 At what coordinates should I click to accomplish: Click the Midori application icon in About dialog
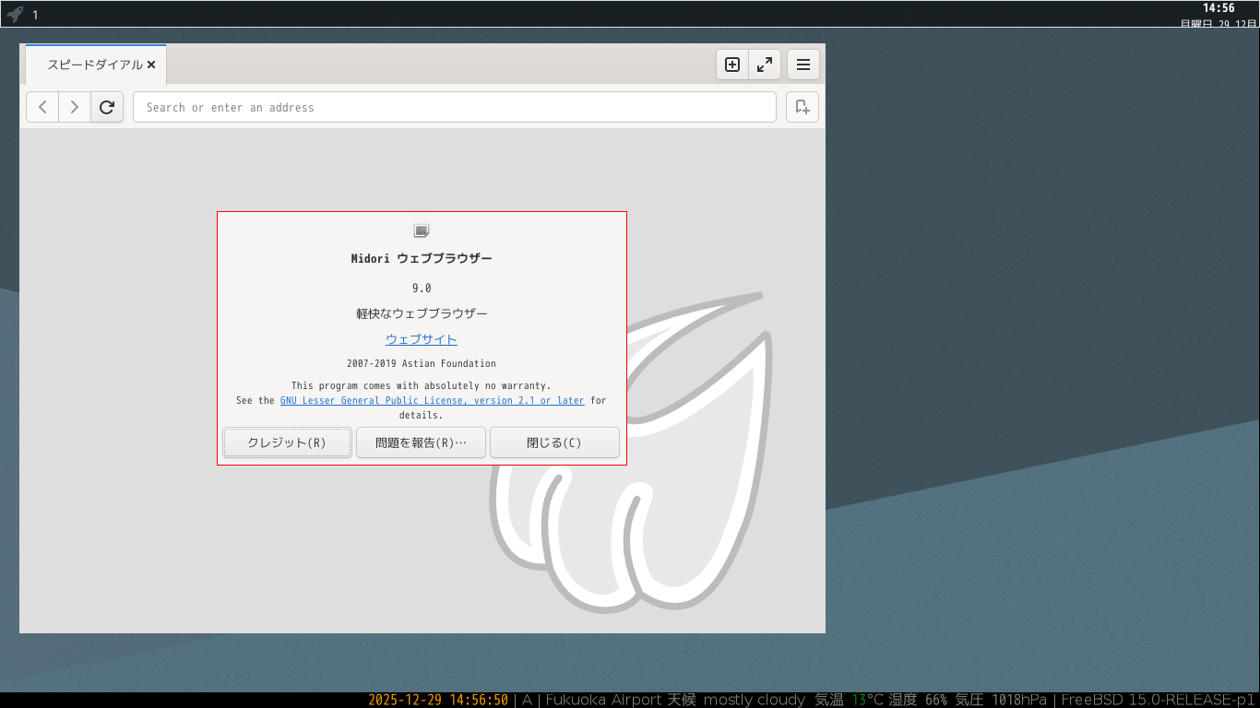pyautogui.click(x=422, y=230)
